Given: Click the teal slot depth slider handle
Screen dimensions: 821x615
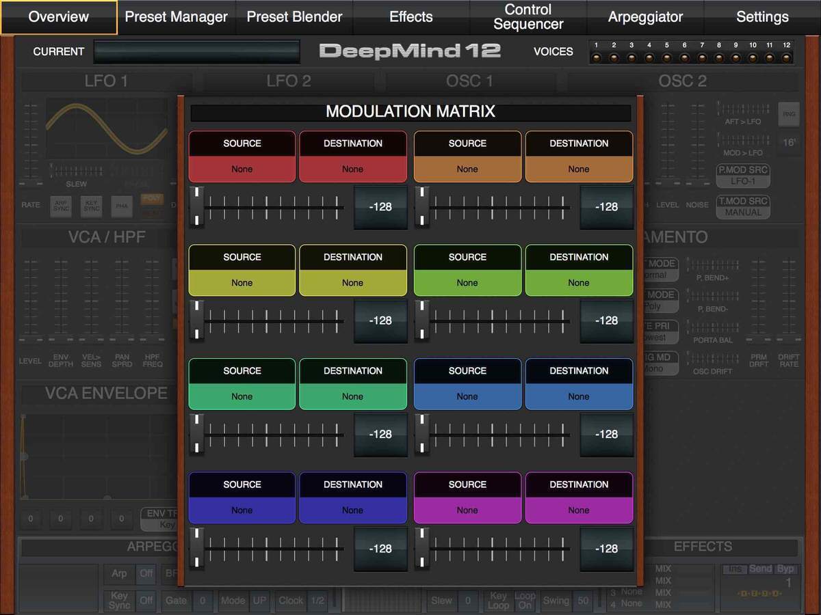Looking at the screenshot, I should pyautogui.click(x=196, y=434).
